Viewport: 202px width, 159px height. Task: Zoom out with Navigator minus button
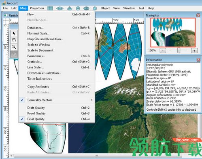[163, 51]
